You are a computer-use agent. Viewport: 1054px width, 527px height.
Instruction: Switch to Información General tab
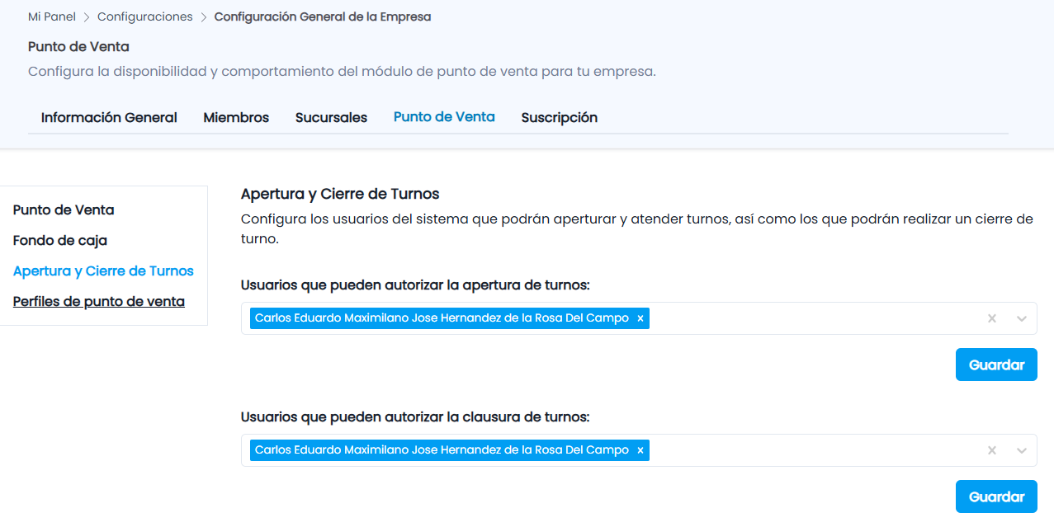pos(109,117)
